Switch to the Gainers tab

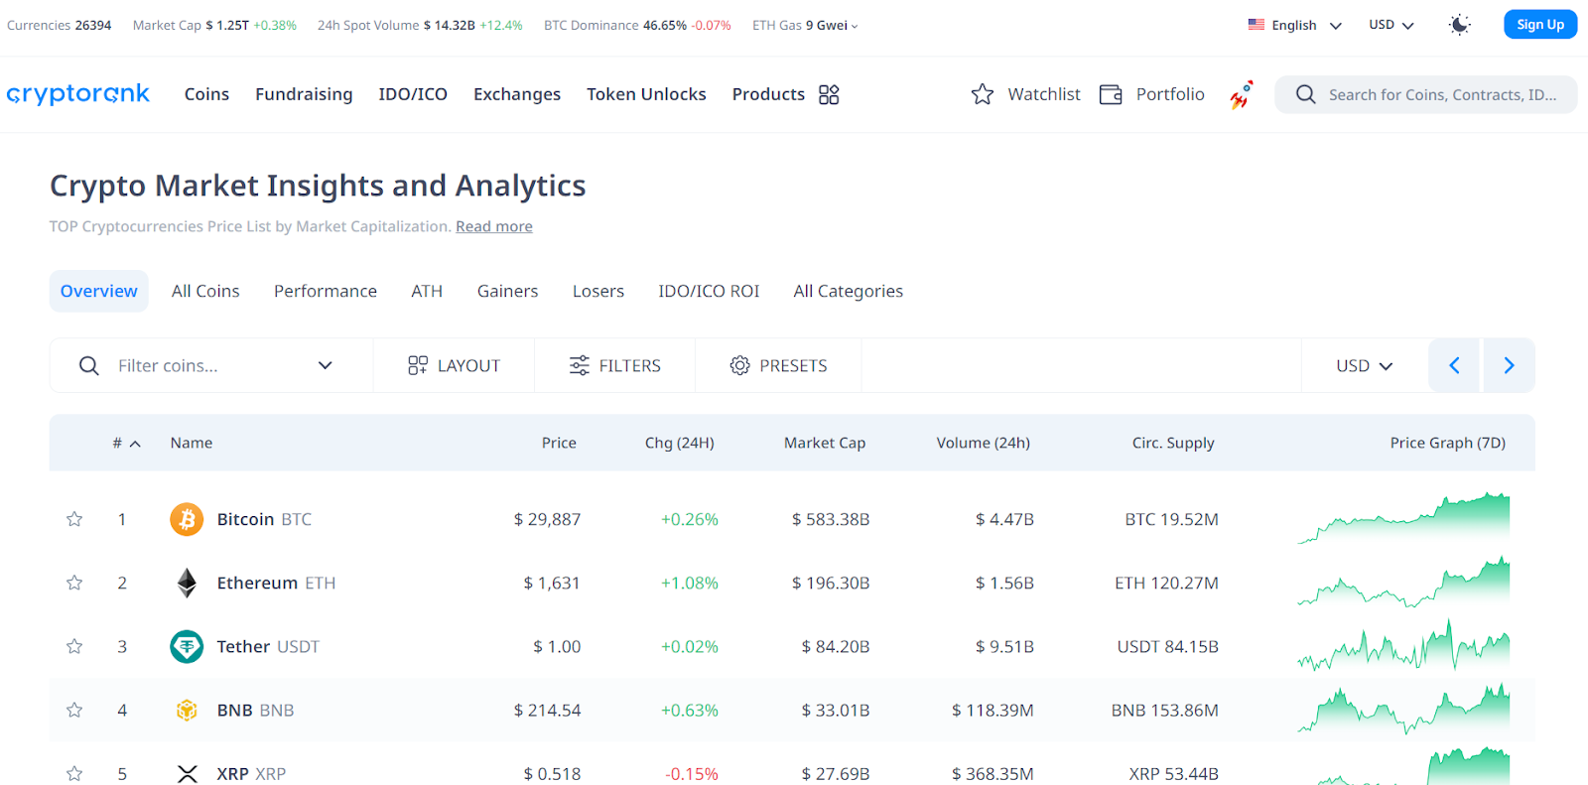pyautogui.click(x=507, y=291)
